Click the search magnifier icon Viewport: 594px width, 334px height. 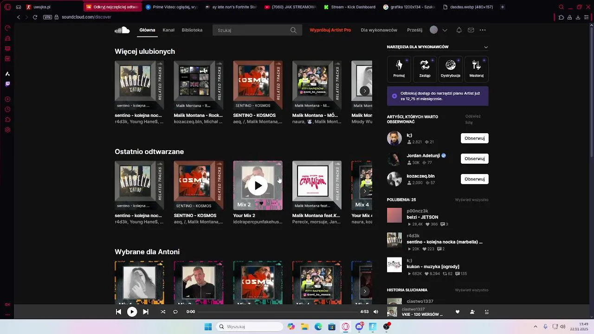pyautogui.click(x=293, y=30)
